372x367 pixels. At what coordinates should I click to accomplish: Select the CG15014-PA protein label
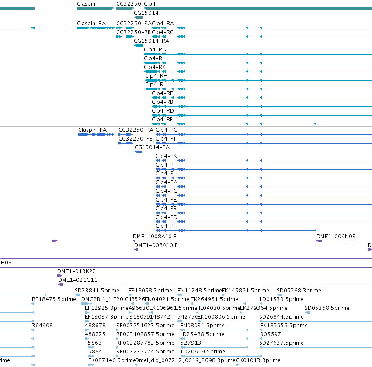(x=152, y=147)
